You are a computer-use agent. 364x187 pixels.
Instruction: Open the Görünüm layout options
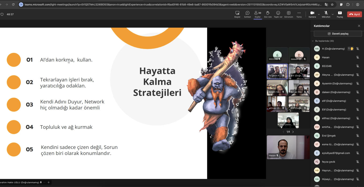click(288, 14)
